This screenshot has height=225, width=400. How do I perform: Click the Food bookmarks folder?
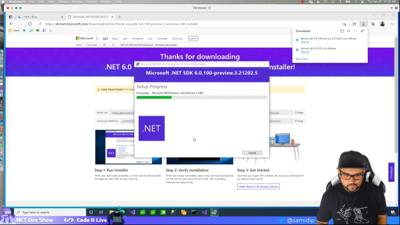click(x=14, y=30)
